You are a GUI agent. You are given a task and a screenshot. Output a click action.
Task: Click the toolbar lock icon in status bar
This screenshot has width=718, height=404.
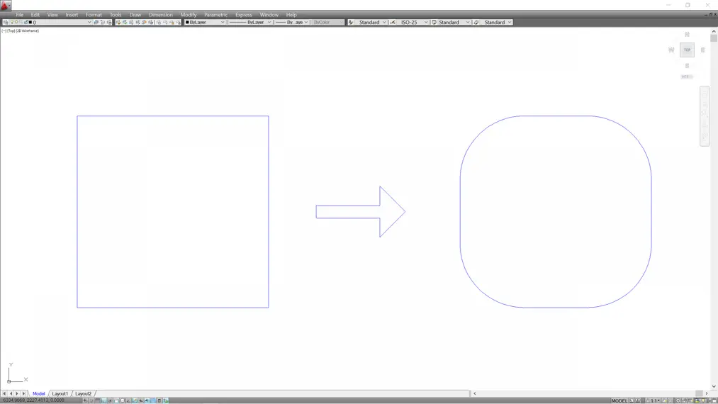pyautogui.click(x=683, y=400)
